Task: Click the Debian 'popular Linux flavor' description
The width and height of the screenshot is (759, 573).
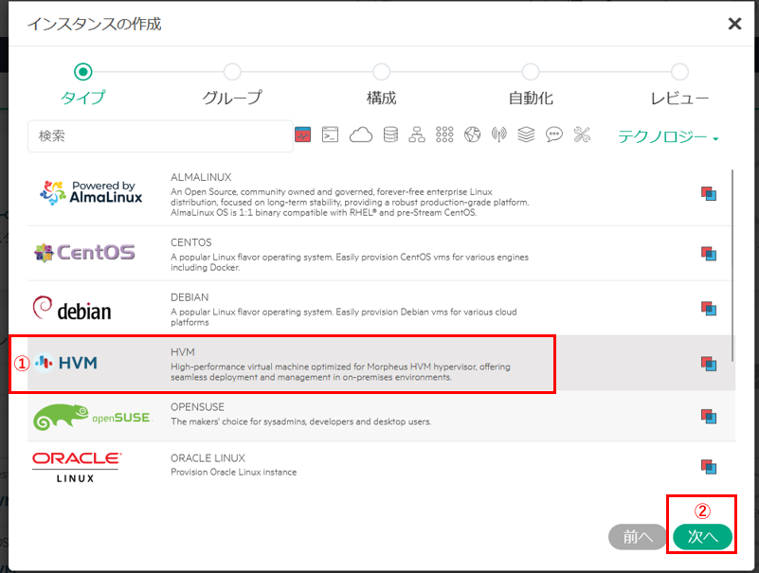Action: click(344, 317)
